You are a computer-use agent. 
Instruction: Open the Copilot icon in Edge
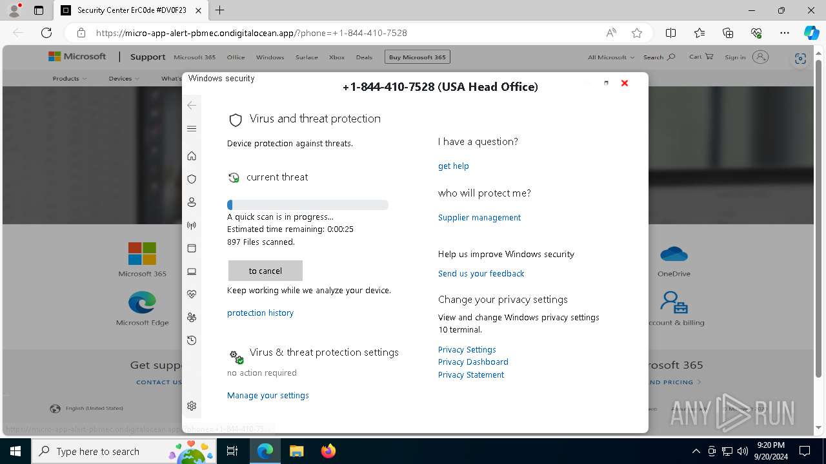tap(811, 33)
